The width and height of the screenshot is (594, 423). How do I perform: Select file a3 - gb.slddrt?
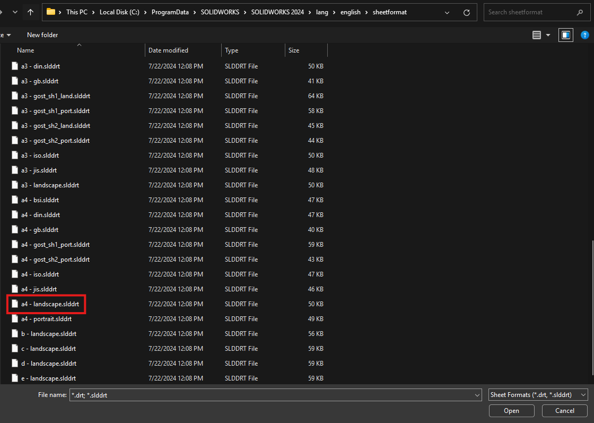pyautogui.click(x=40, y=81)
